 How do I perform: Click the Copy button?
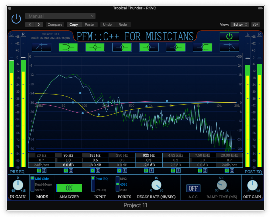[x=74, y=25]
